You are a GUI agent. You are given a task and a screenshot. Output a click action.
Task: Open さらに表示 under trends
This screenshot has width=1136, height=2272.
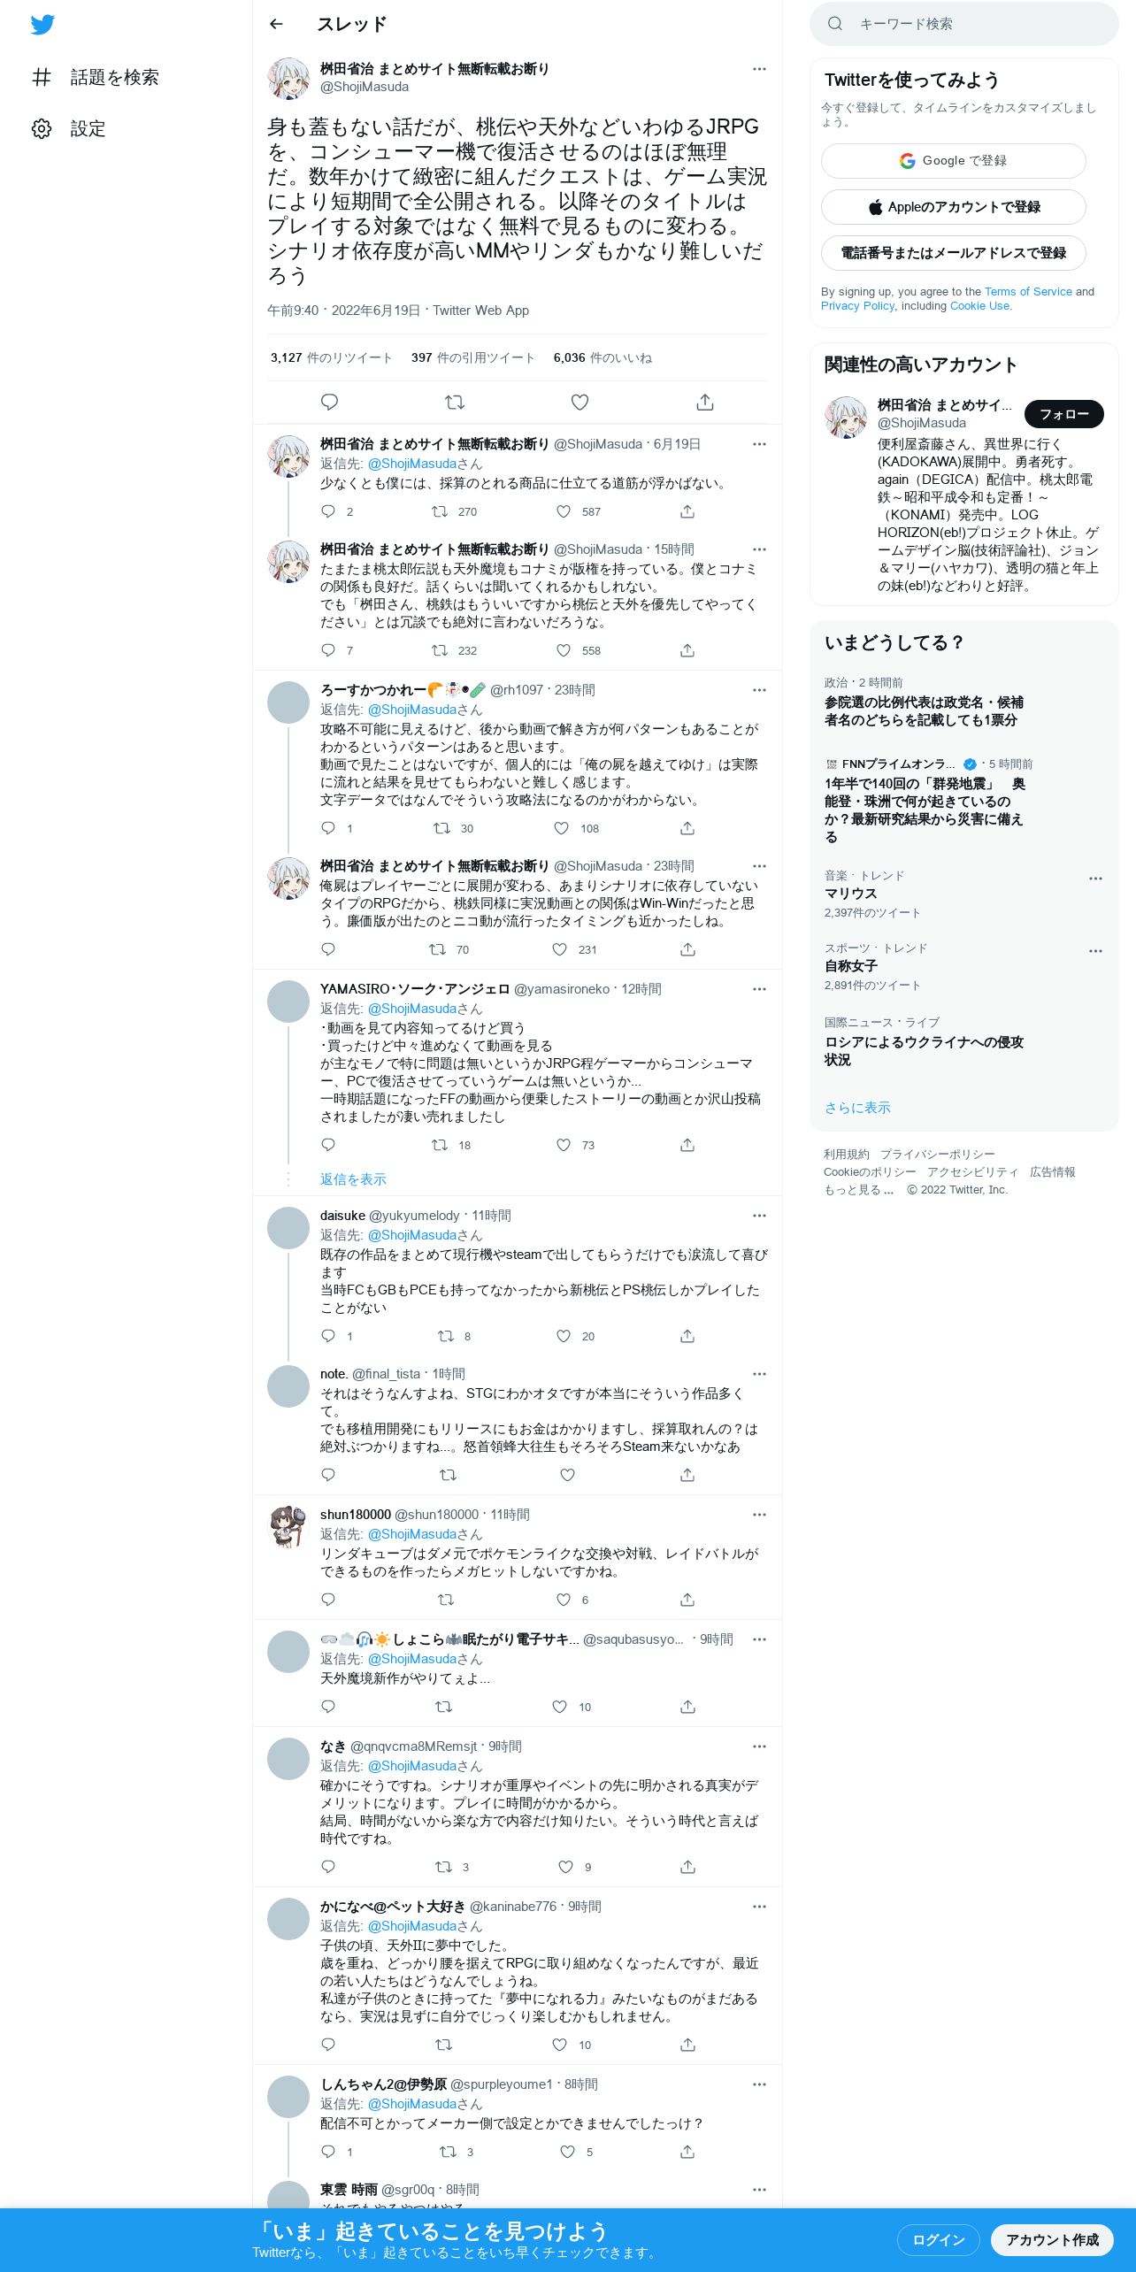857,1108
